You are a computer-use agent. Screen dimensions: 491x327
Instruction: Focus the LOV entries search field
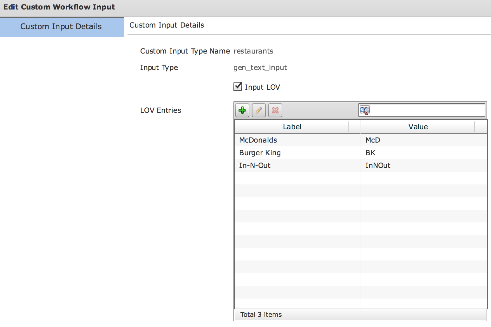pos(427,110)
